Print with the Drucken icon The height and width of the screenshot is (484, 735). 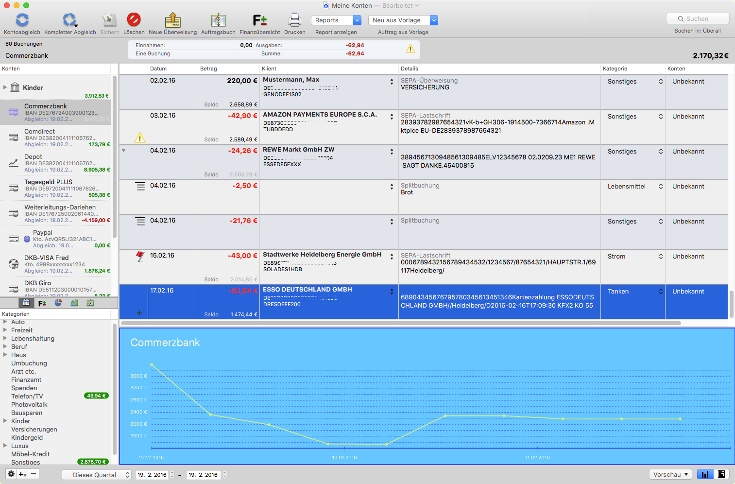(x=294, y=20)
